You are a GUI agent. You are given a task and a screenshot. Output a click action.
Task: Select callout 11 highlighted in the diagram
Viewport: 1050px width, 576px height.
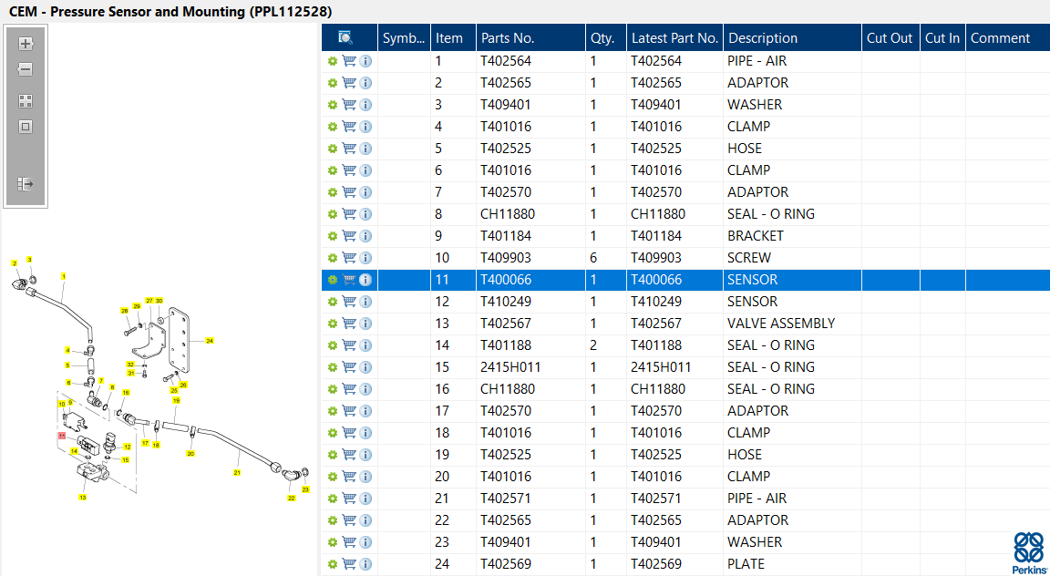62,436
